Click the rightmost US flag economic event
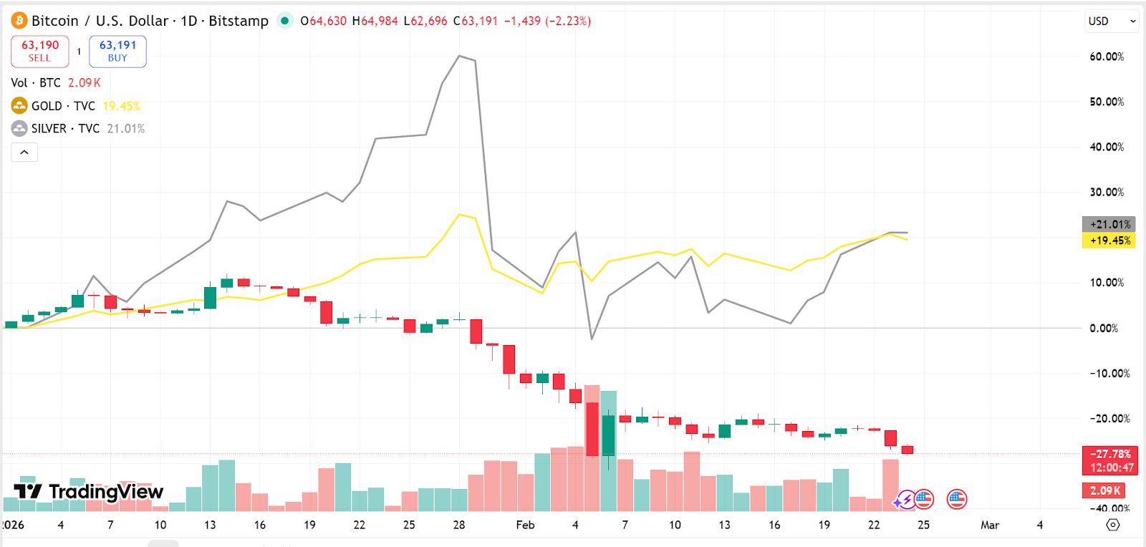This screenshot has width=1146, height=547. [x=957, y=499]
